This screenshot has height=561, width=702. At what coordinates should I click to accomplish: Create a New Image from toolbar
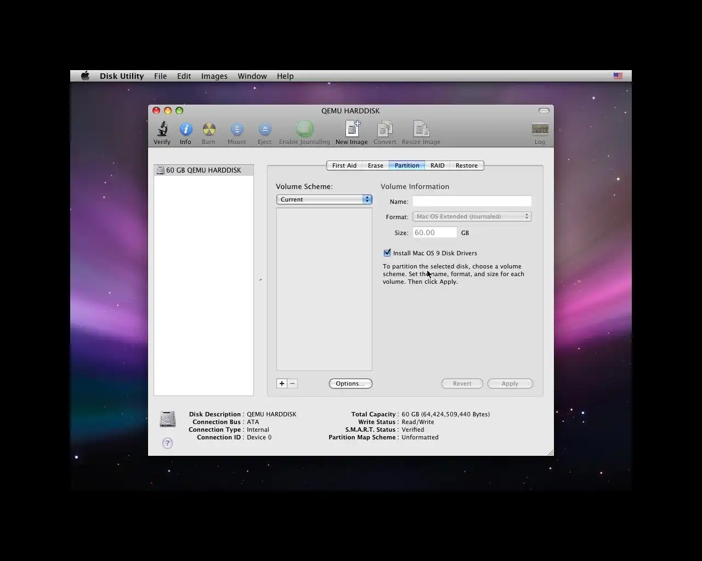(x=352, y=129)
